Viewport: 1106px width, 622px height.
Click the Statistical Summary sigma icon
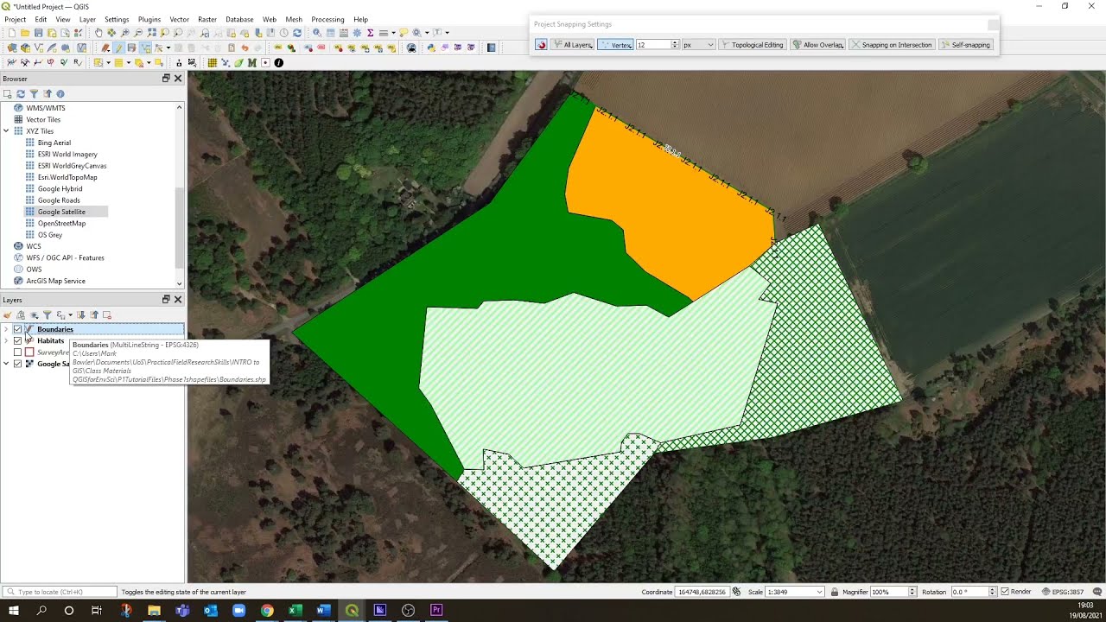370,33
